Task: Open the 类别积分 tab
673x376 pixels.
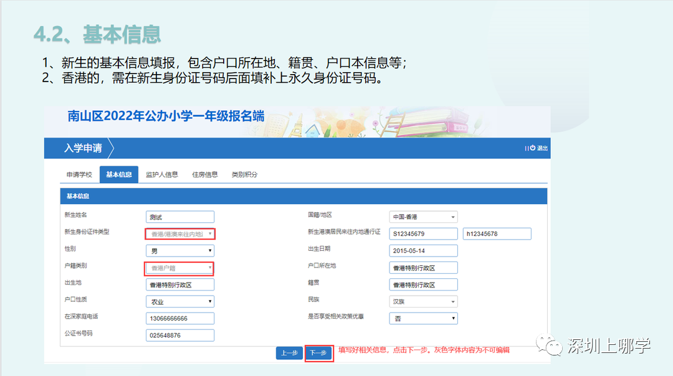Action: coord(245,174)
